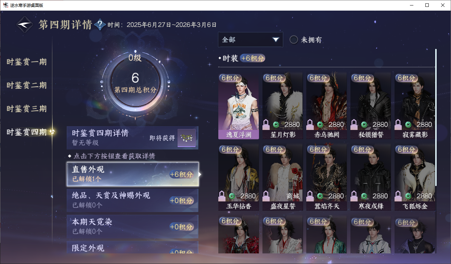
Task: Click the hanger icon on 盛夜星誓 card
Action: pyautogui.click(x=266, y=196)
